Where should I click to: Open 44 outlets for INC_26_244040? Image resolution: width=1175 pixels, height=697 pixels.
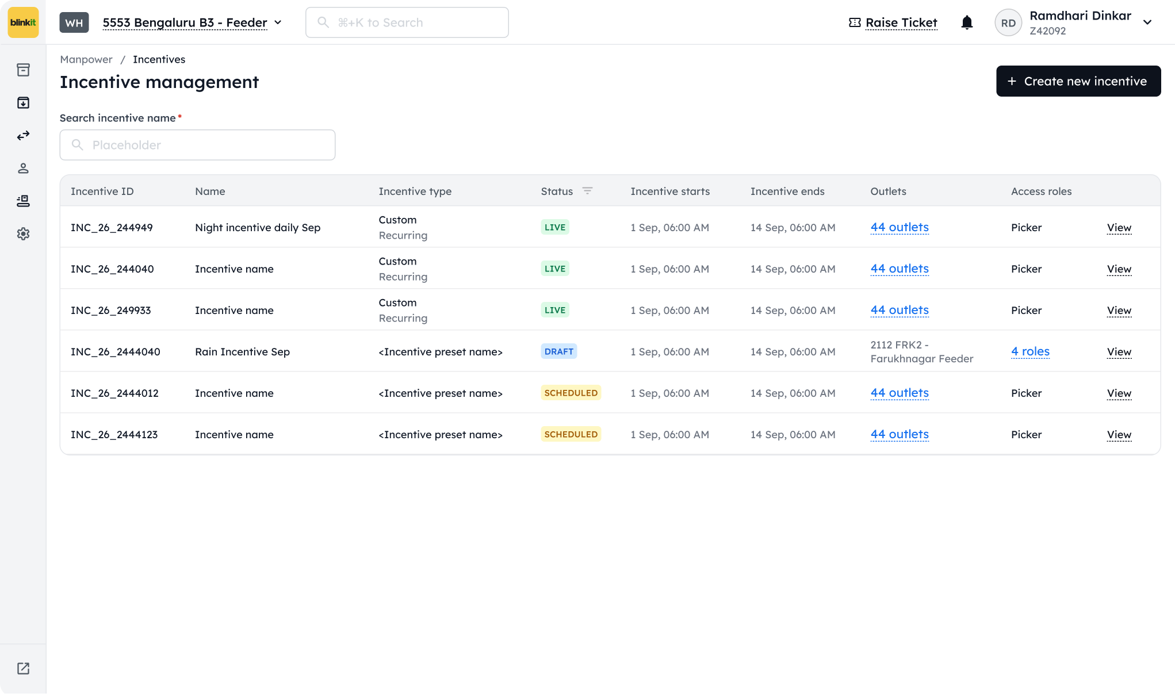(900, 269)
